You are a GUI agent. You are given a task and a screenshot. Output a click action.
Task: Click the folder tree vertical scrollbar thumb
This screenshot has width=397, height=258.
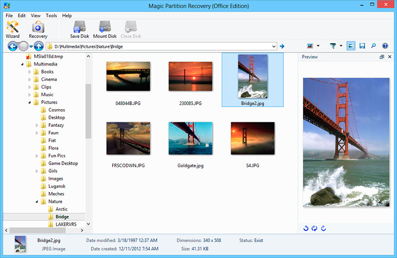88,111
